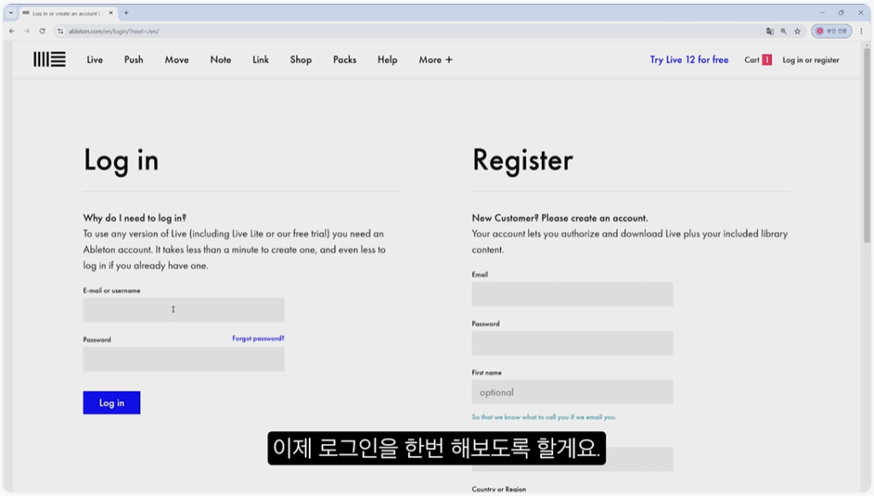Select Packs in the navigation bar
Viewport: 874px width, 496px height.
click(x=345, y=60)
